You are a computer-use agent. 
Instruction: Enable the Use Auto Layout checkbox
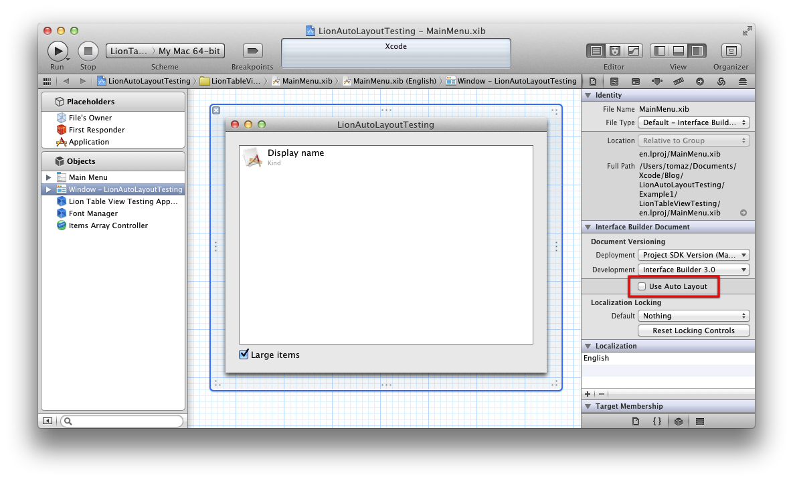[x=642, y=286]
